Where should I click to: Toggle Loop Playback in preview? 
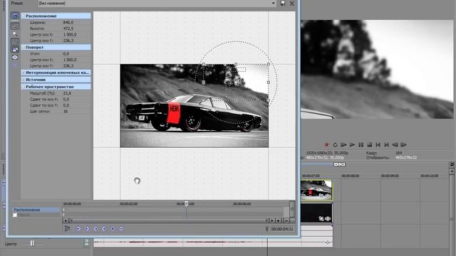[335, 144]
